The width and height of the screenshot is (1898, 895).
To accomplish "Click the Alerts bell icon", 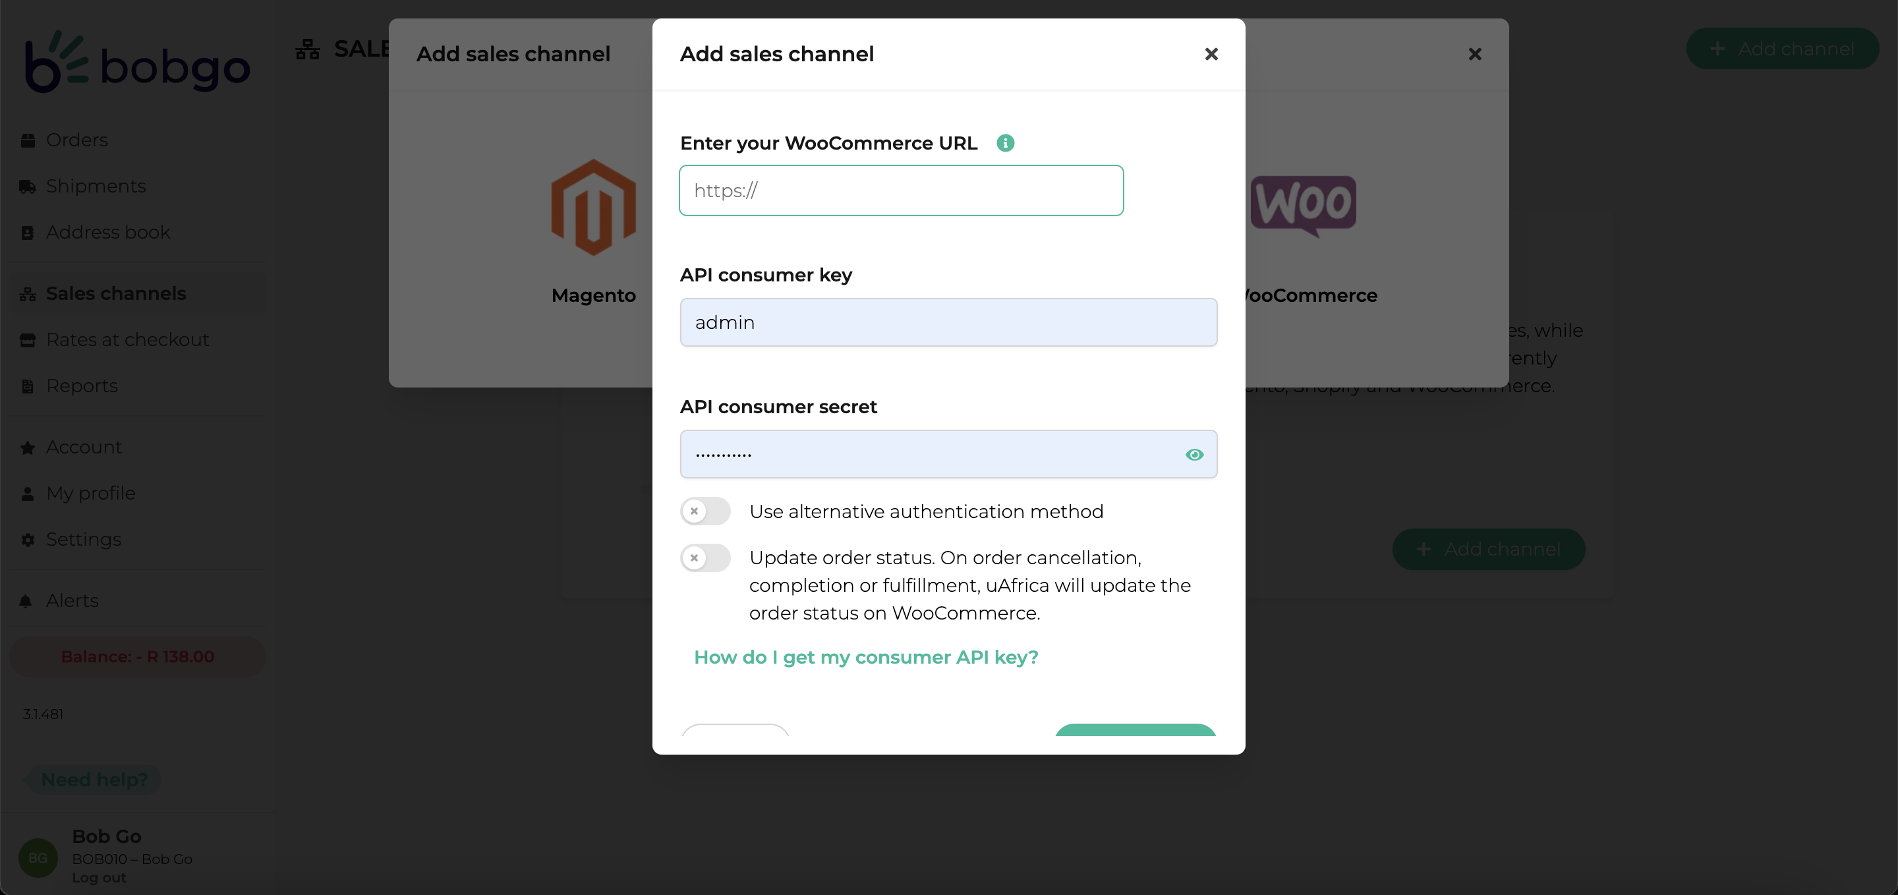I will (x=26, y=602).
